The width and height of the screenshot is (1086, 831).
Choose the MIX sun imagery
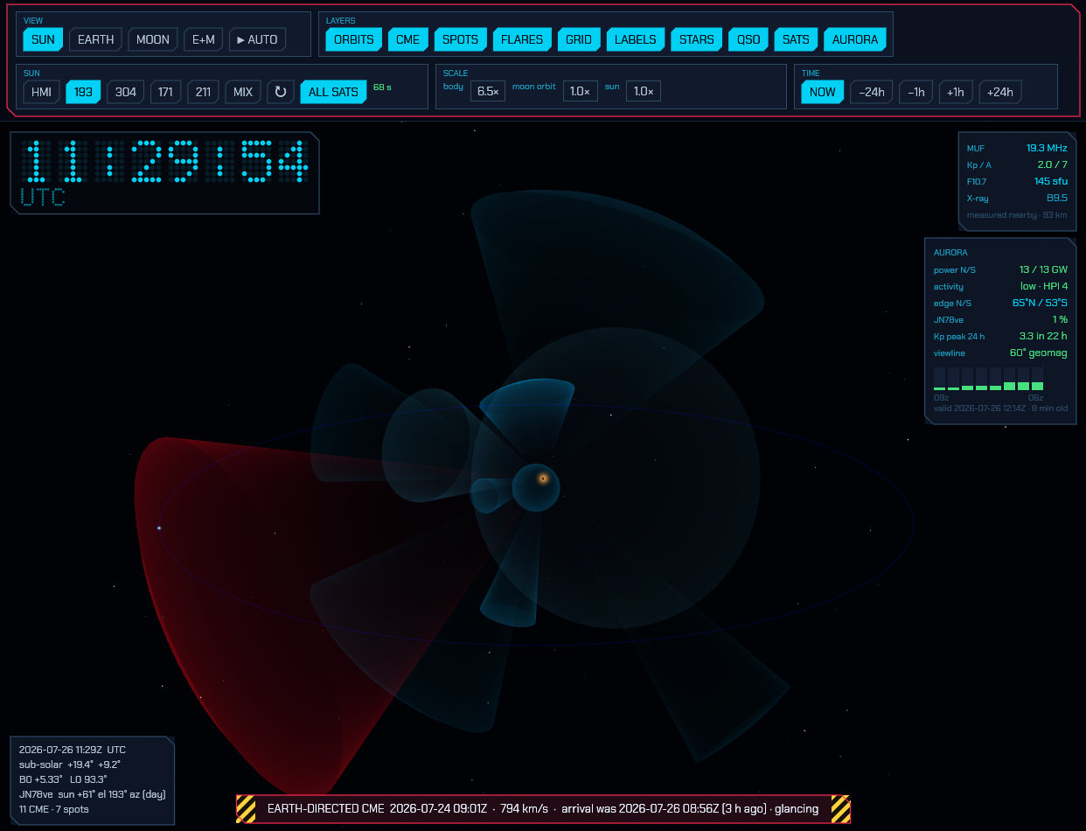(243, 92)
